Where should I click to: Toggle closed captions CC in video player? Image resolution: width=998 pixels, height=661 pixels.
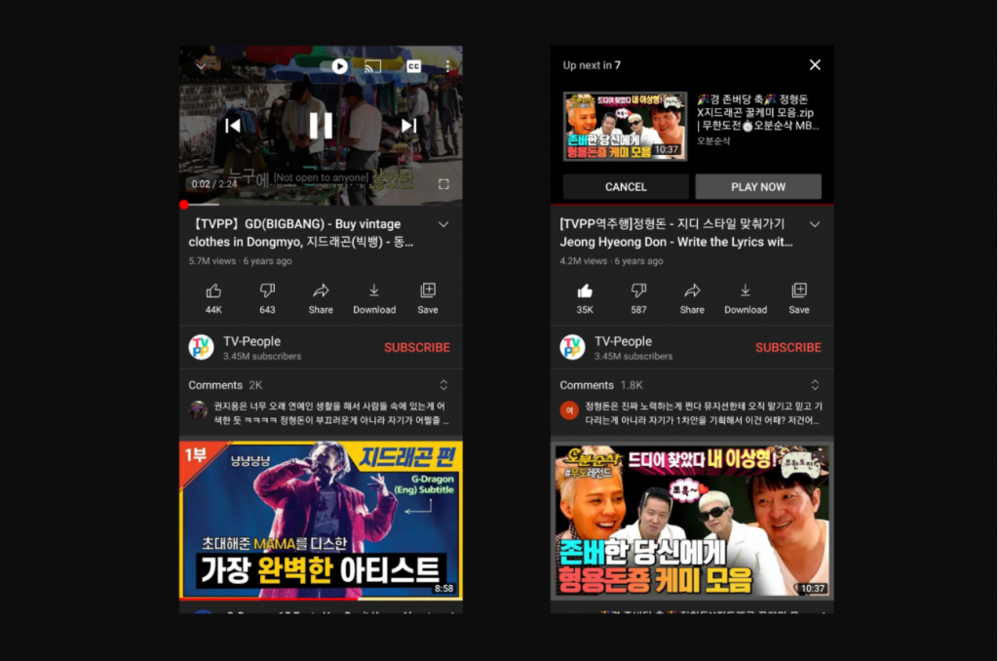coord(413,66)
